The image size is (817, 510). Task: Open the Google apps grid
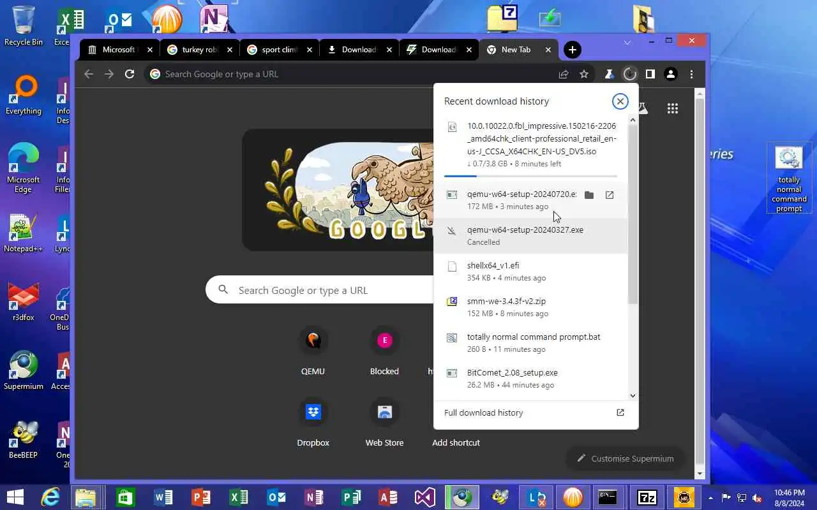(673, 108)
